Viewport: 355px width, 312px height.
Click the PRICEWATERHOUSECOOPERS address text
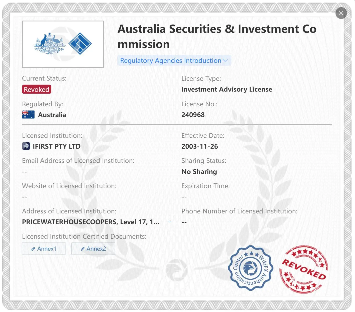tap(91, 222)
